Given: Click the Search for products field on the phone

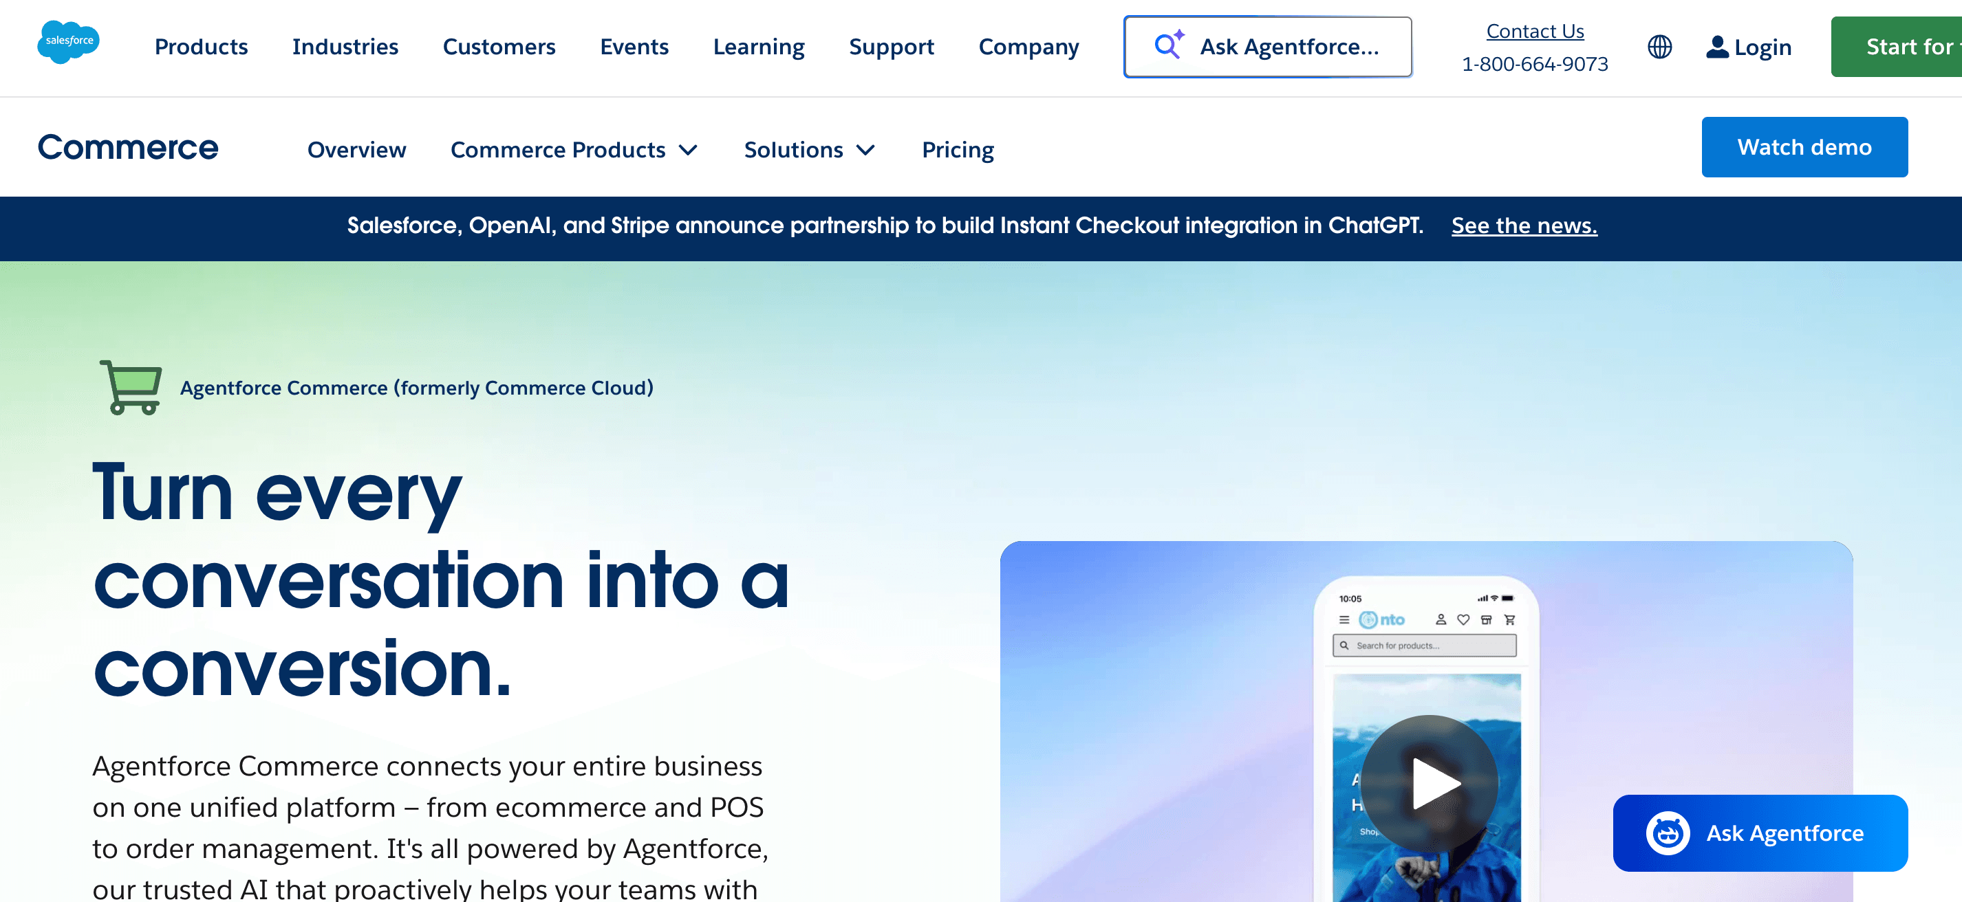Looking at the screenshot, I should (x=1425, y=646).
